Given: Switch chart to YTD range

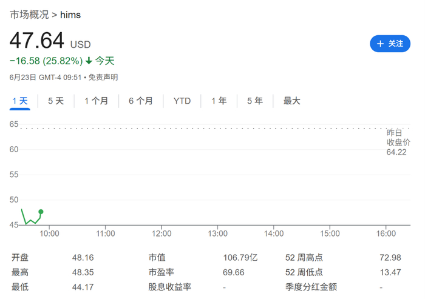Looking at the screenshot, I should (182, 101).
